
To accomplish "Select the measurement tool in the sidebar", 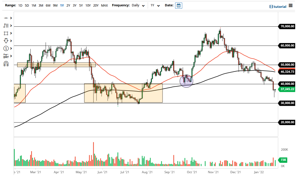I will 6,56.
